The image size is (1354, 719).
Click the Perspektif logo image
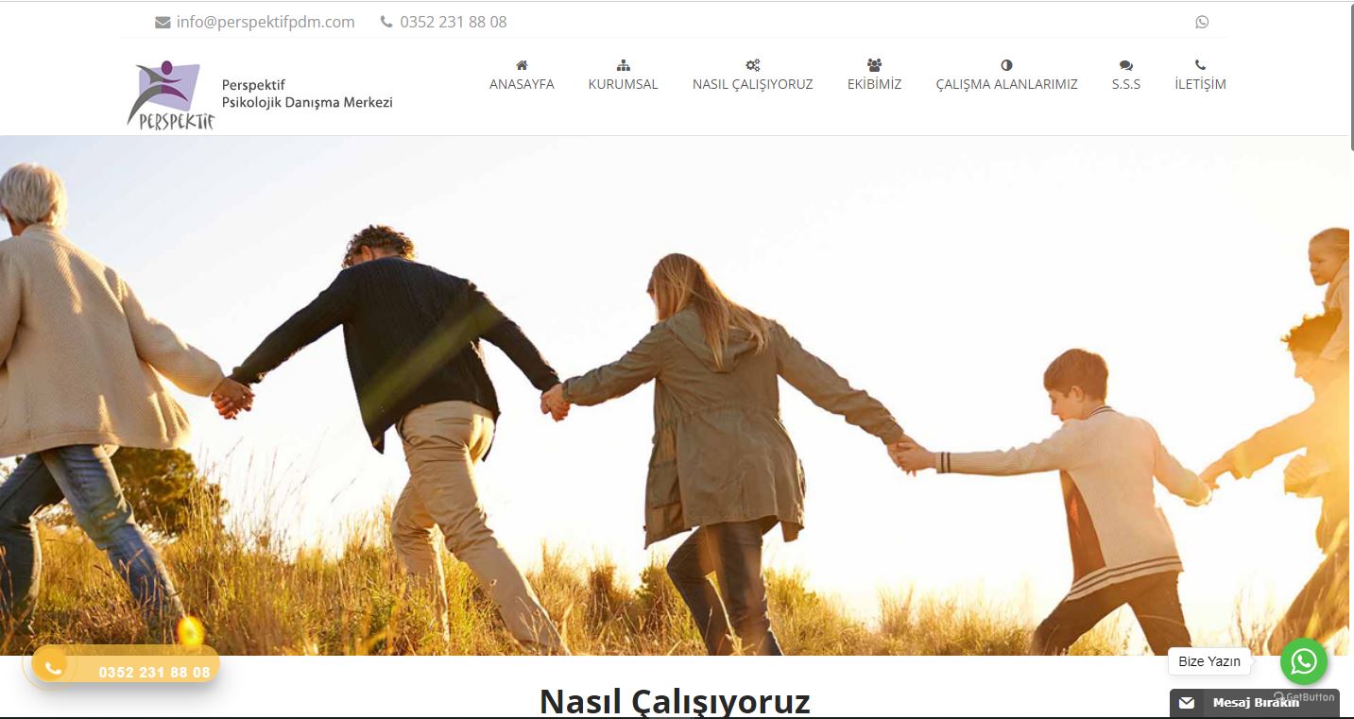(171, 94)
